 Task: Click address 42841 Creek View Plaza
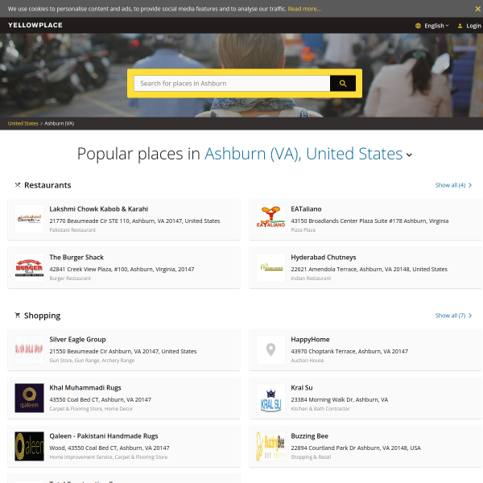pyautogui.click(x=122, y=269)
